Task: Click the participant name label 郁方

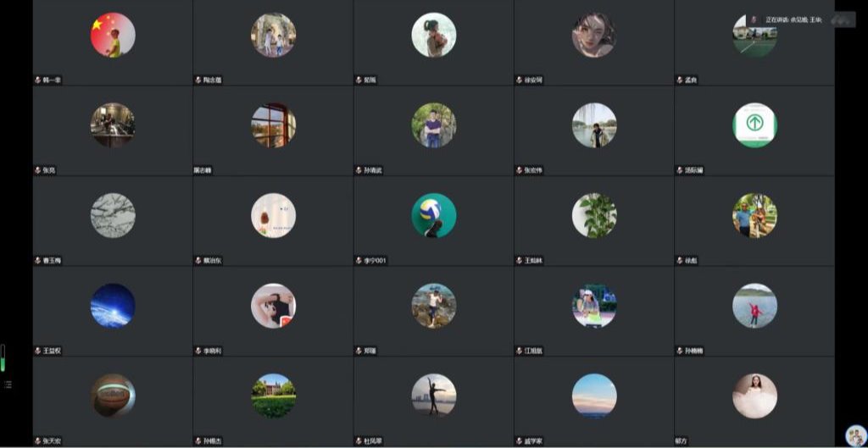Action: [682, 441]
